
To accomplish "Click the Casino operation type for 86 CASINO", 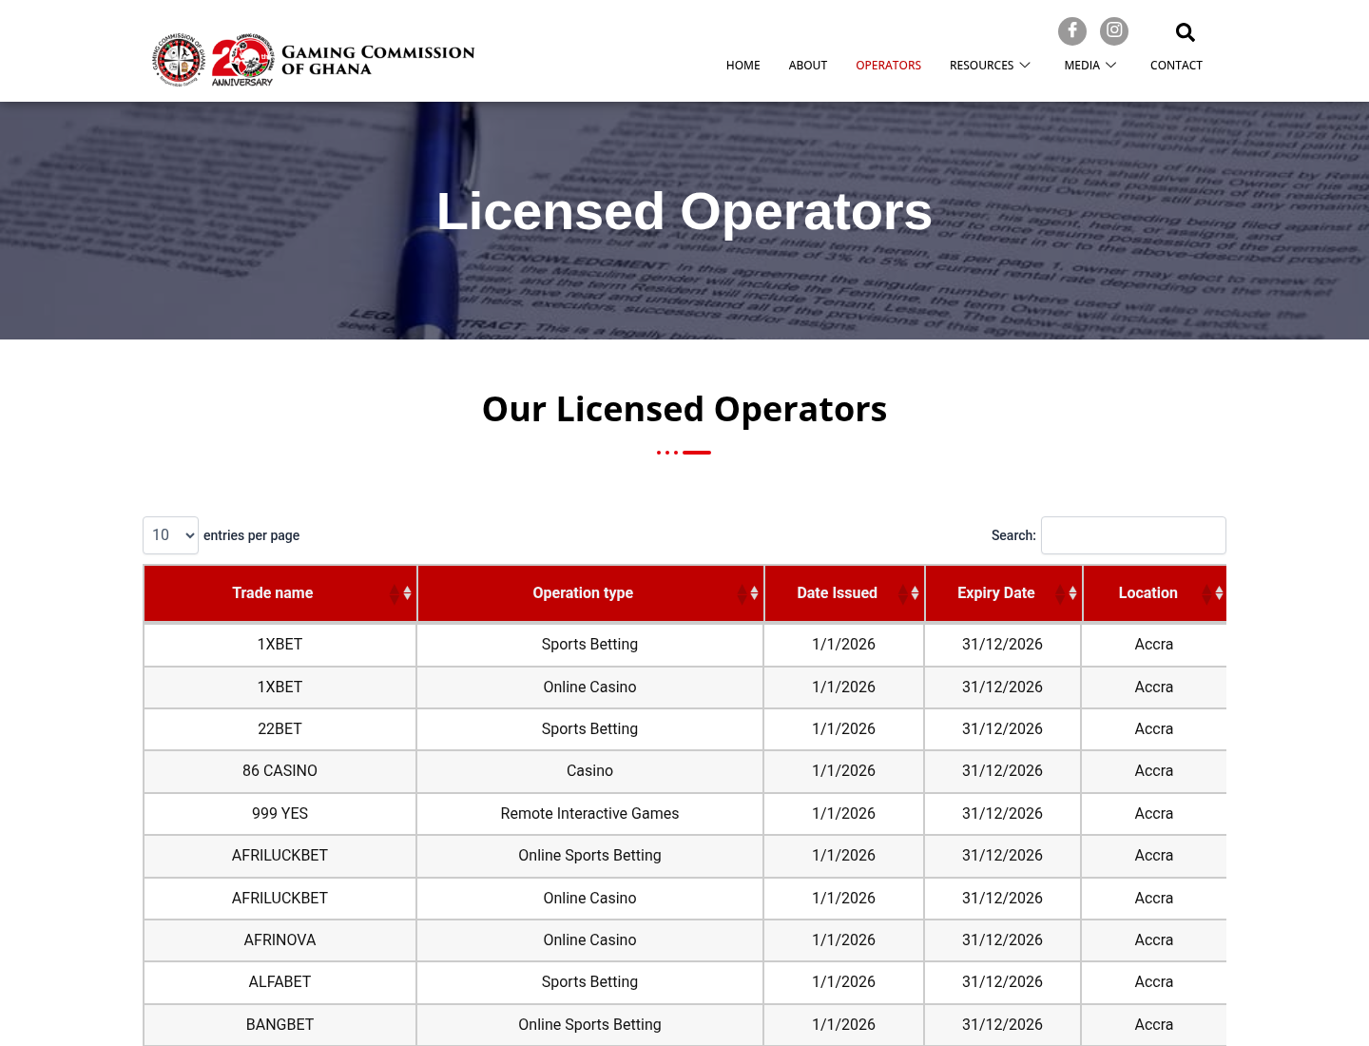I will 589,771.
